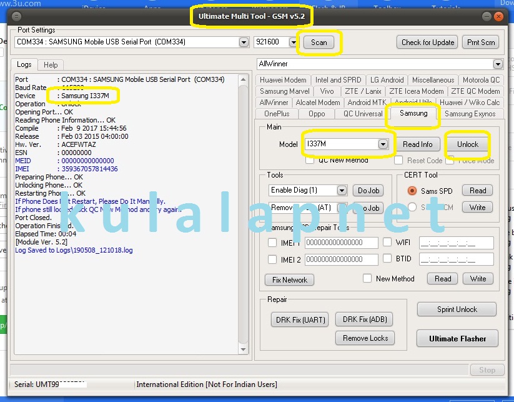Image resolution: width=514 pixels, height=402 pixels.
Task: Click the Read Info button
Action: (x=417, y=144)
